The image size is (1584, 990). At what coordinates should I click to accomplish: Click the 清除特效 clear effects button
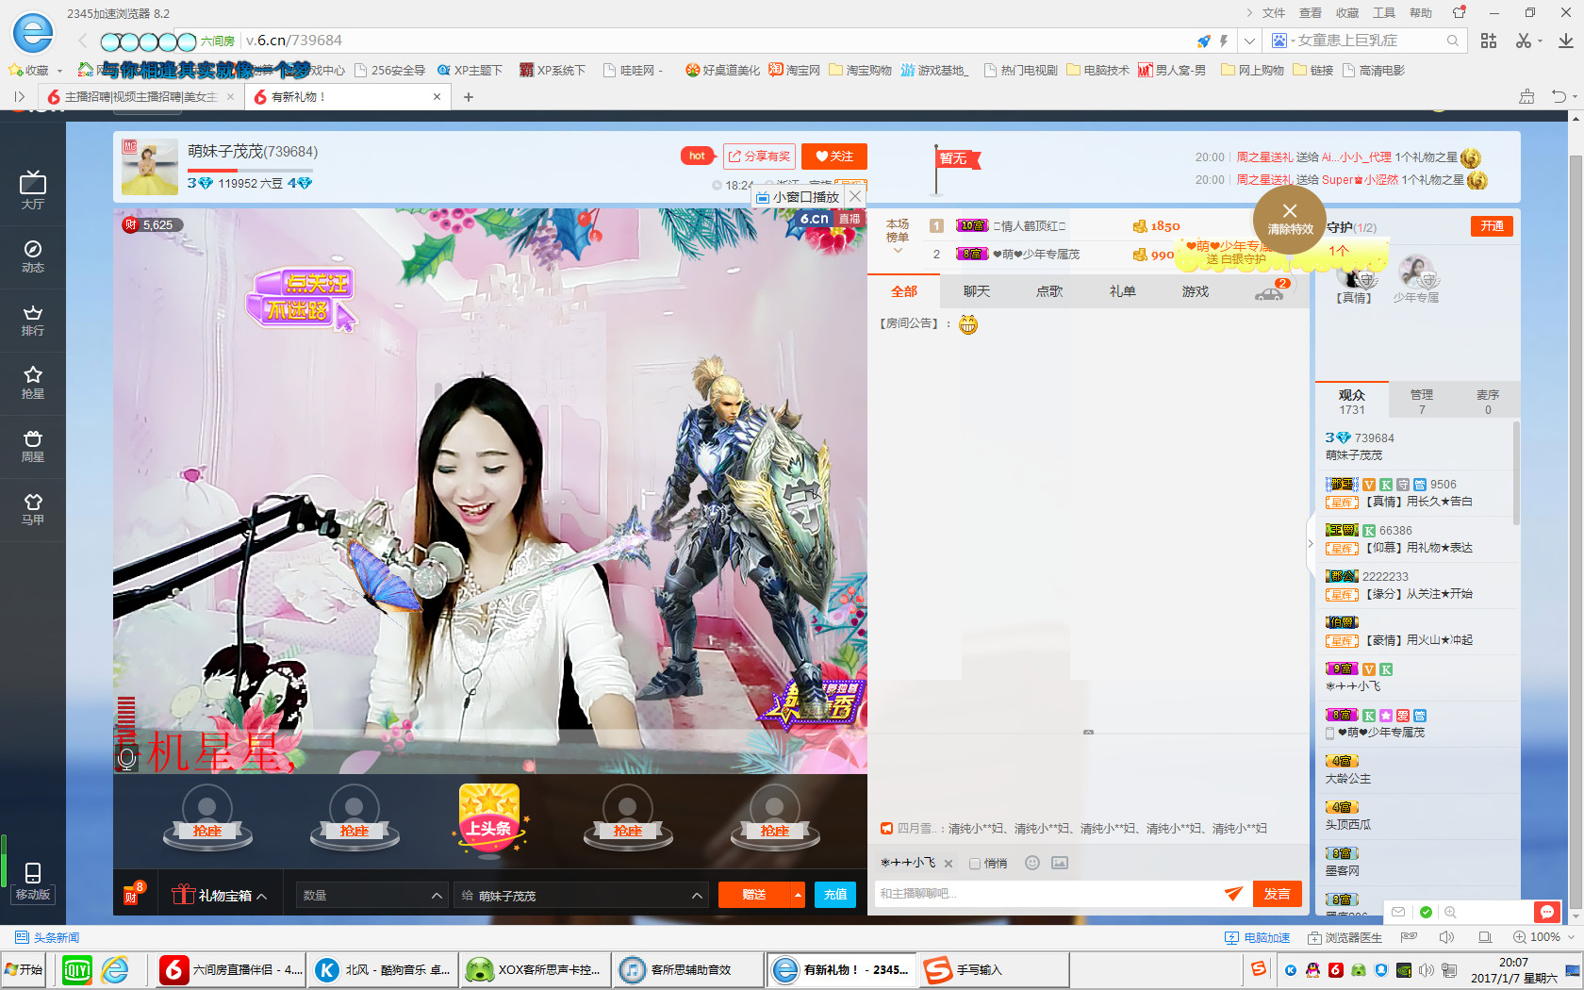click(1290, 219)
